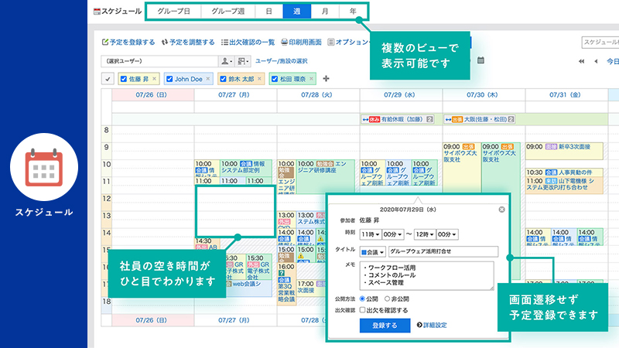The width and height of the screenshot is (619, 348).
Task: Switch to the 月 view tab
Action: [324, 12]
